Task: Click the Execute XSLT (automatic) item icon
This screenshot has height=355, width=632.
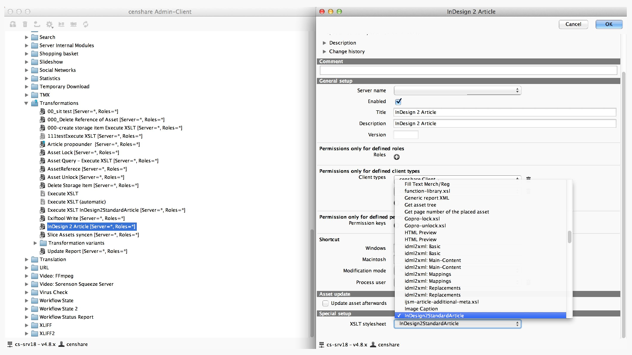Action: click(x=42, y=202)
